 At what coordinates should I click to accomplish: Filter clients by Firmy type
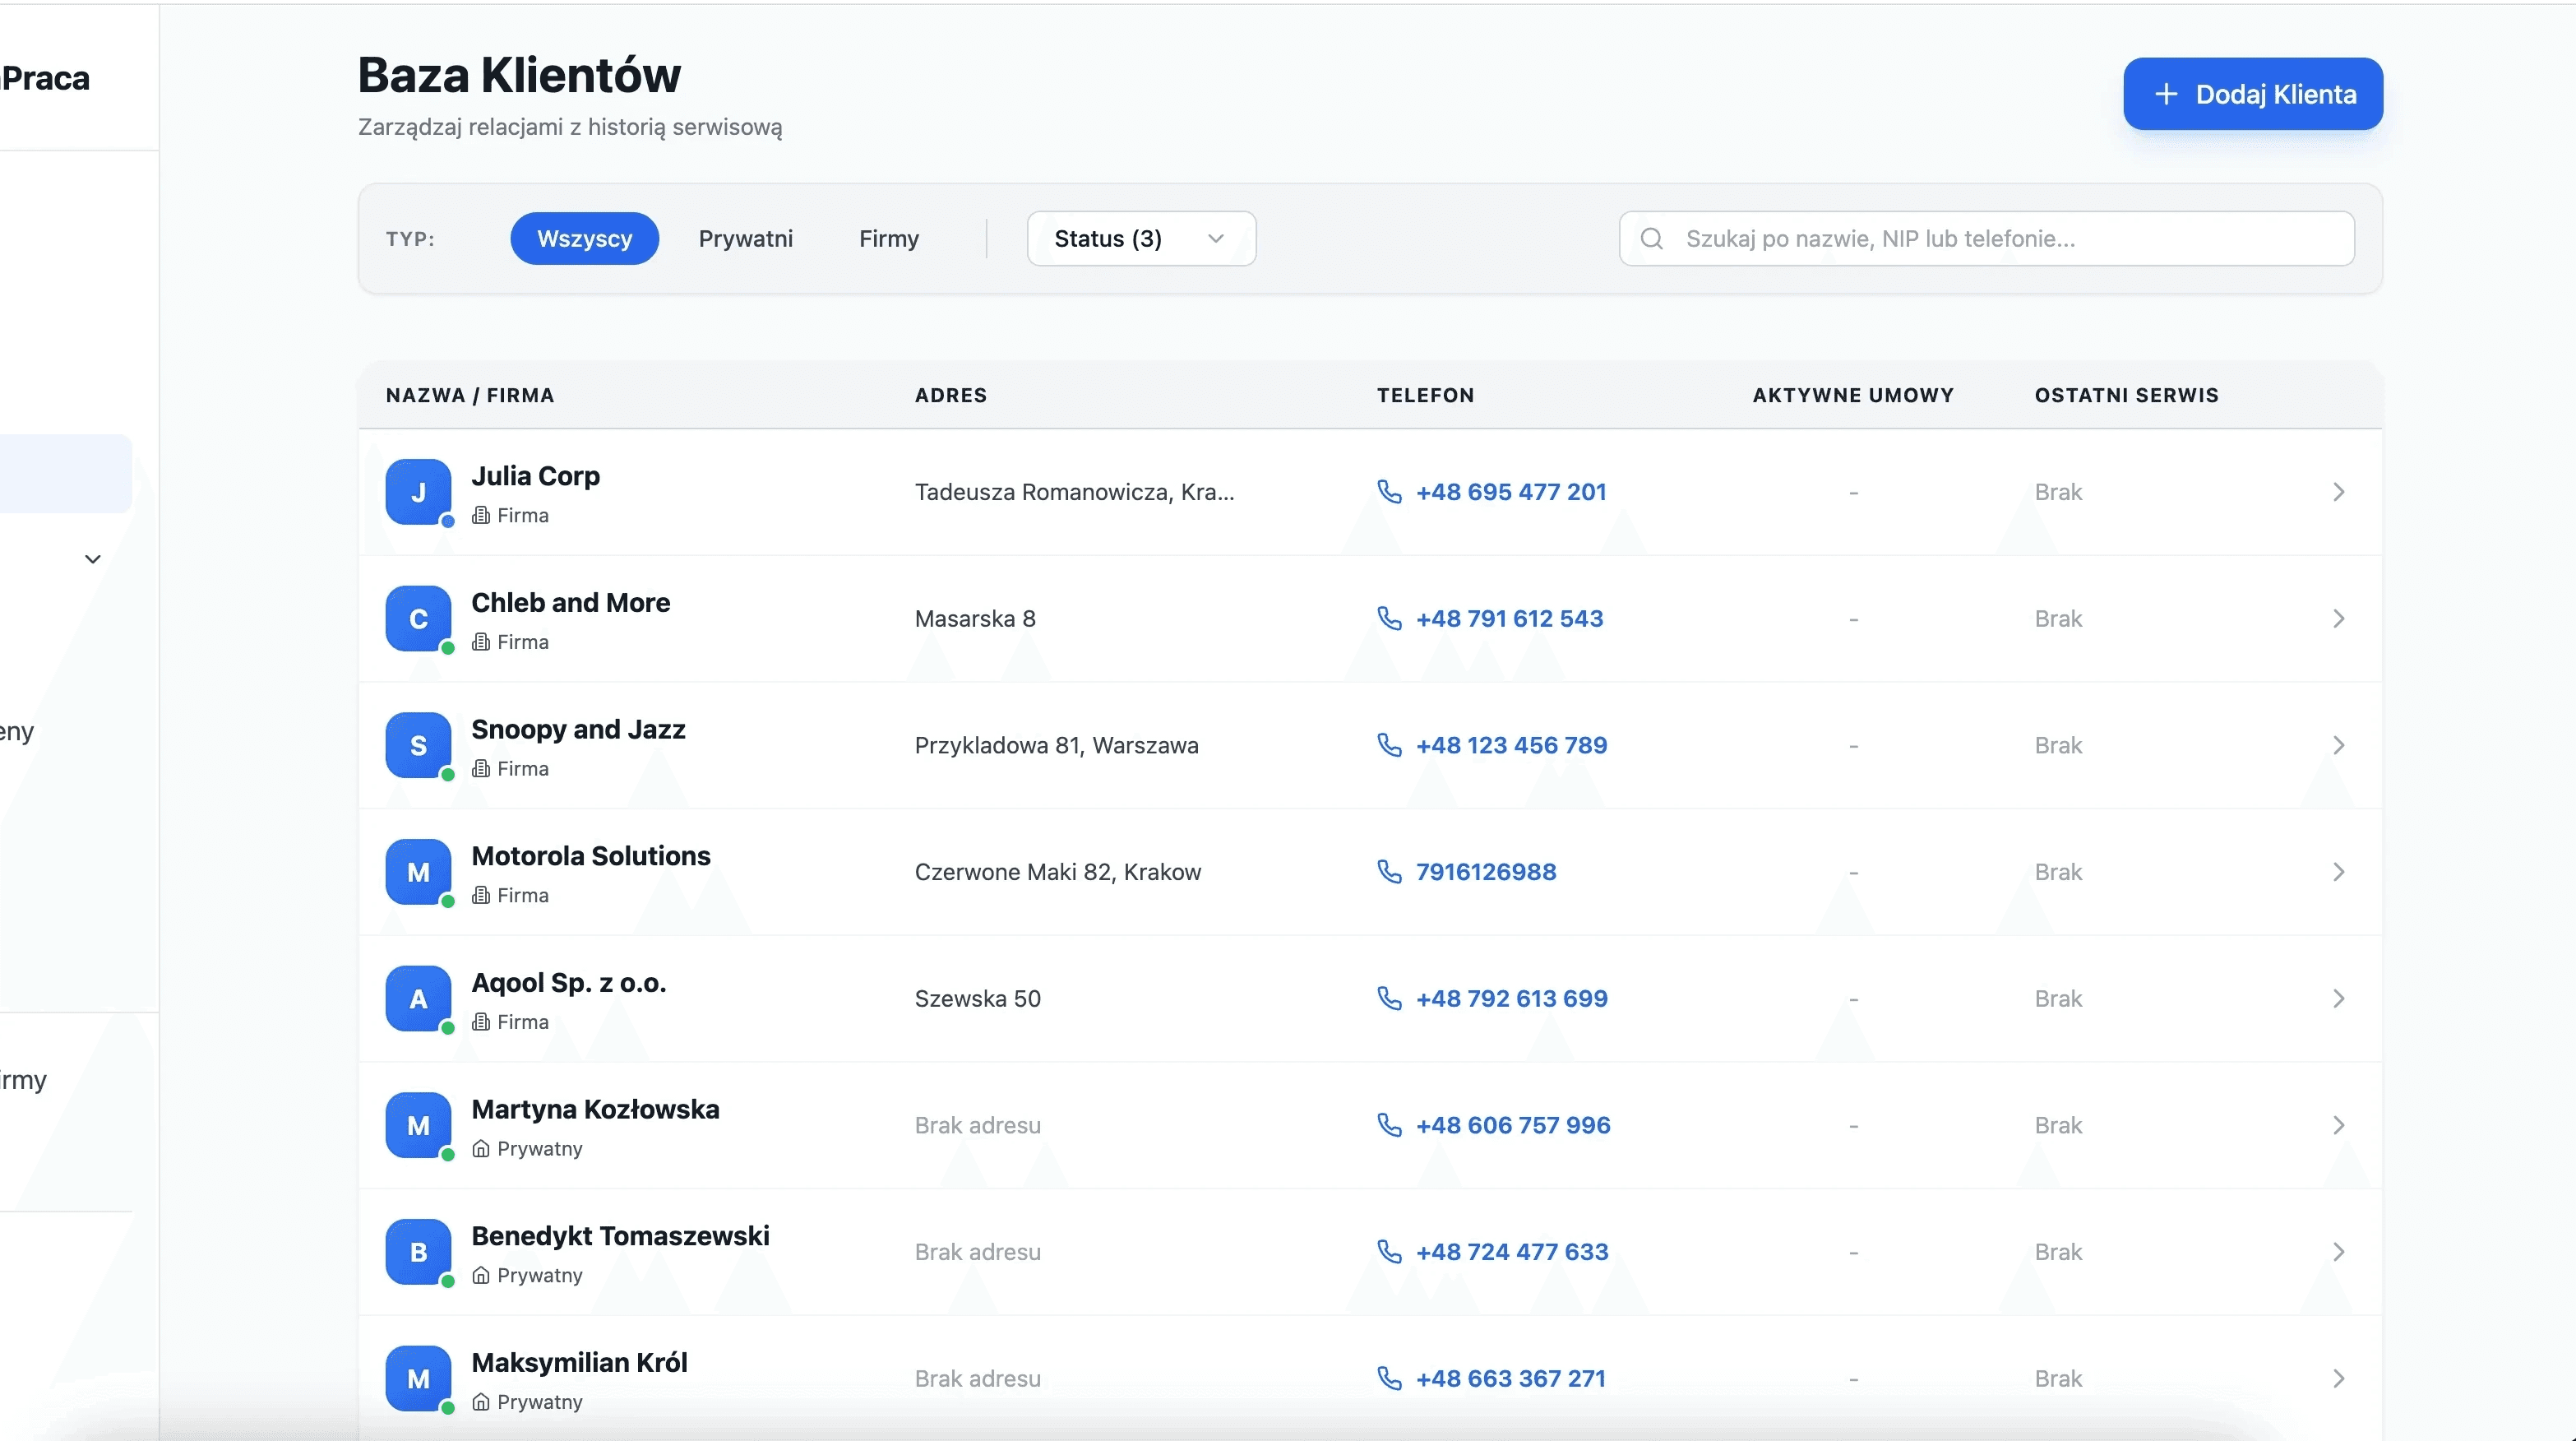click(888, 239)
